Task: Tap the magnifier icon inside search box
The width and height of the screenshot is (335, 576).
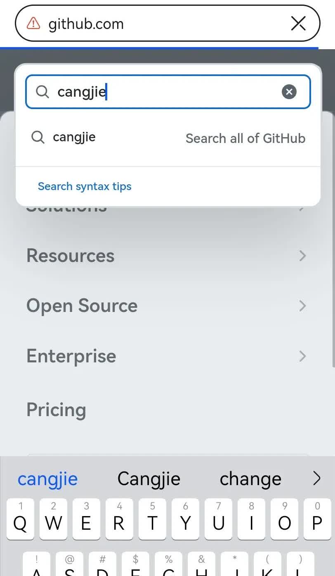Action: click(42, 92)
